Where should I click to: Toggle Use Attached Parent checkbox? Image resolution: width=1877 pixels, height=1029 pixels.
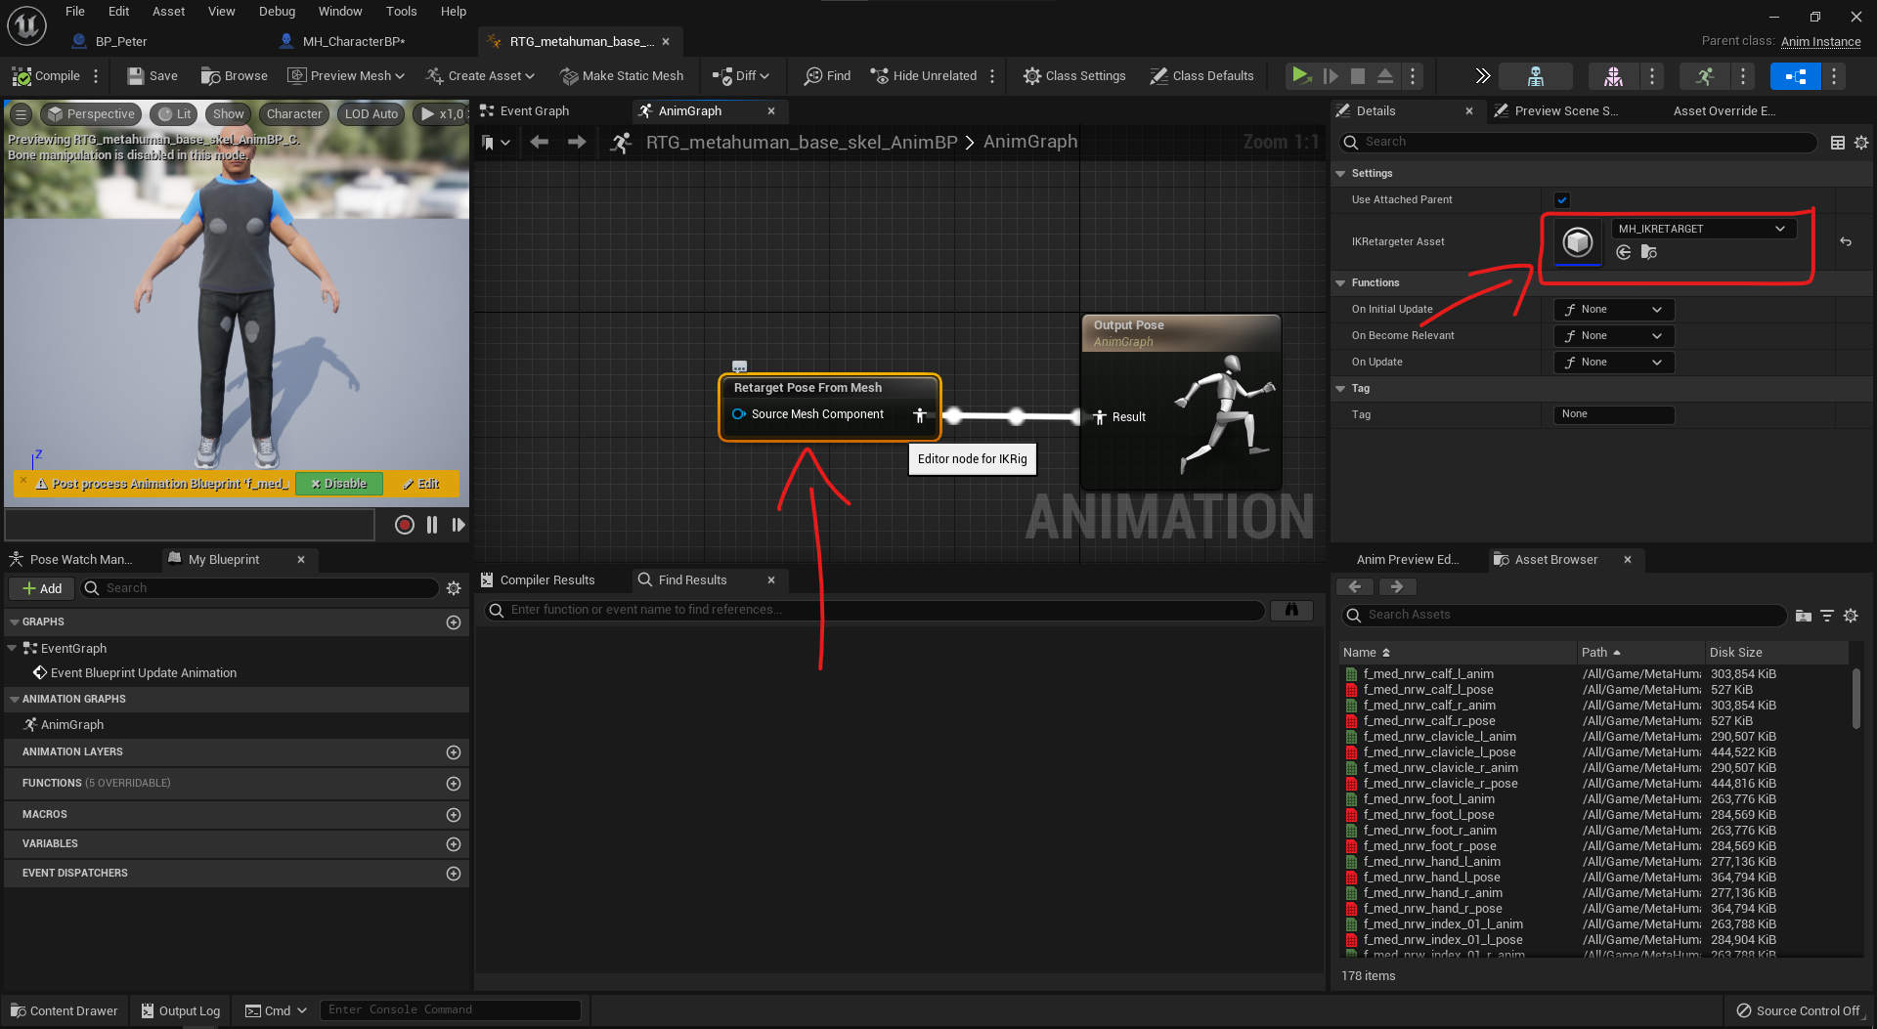(1562, 199)
